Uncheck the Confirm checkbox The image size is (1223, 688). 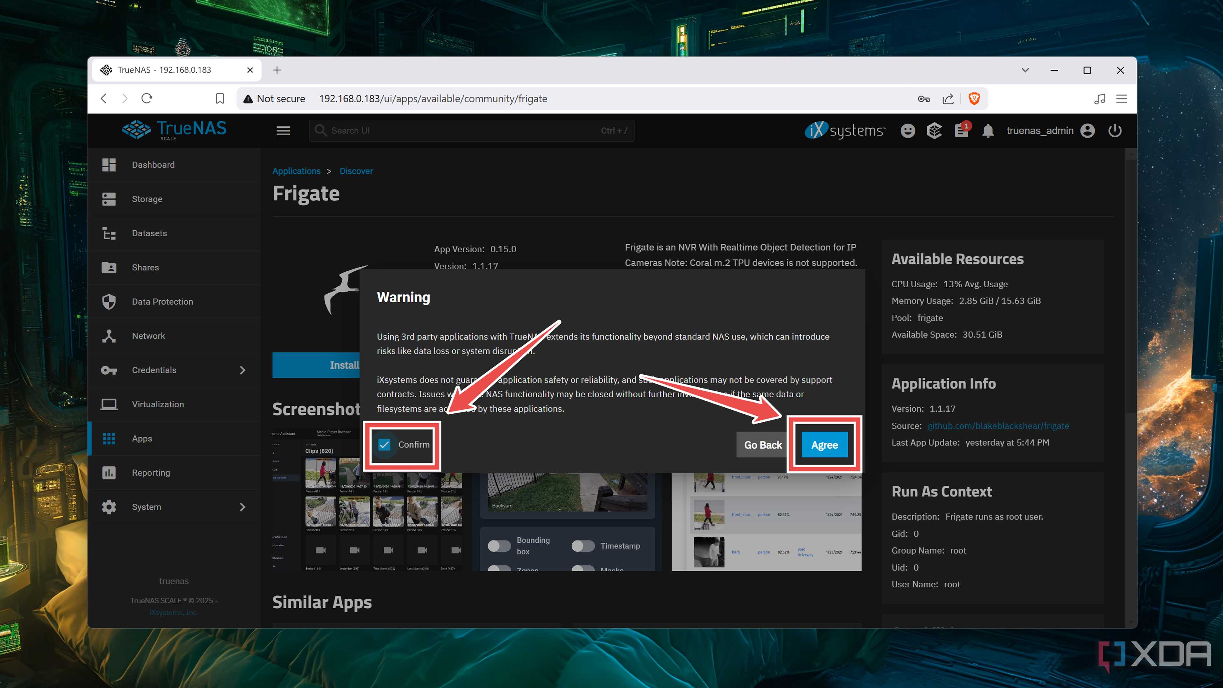pyautogui.click(x=384, y=444)
